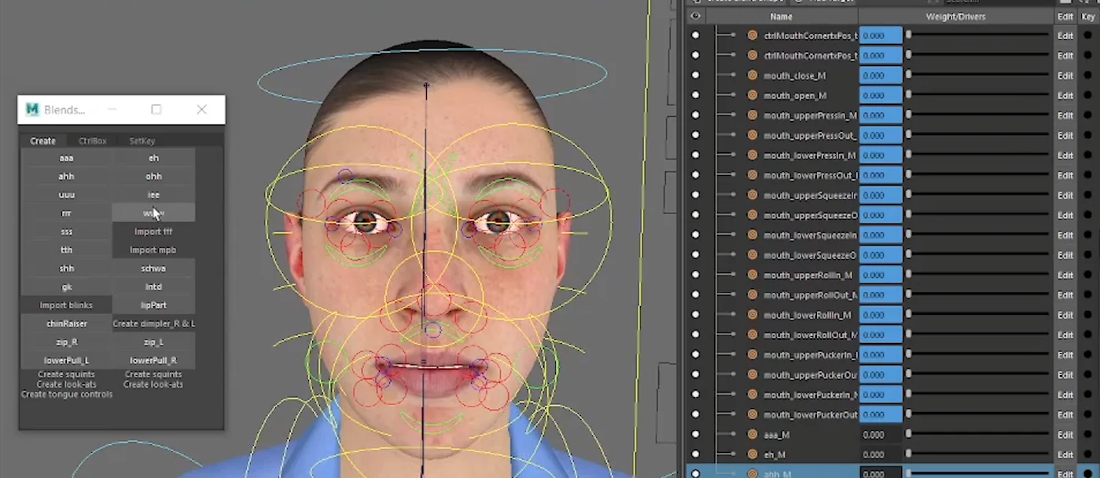
Task: Click the intd button in Blends
Action: coord(153,287)
